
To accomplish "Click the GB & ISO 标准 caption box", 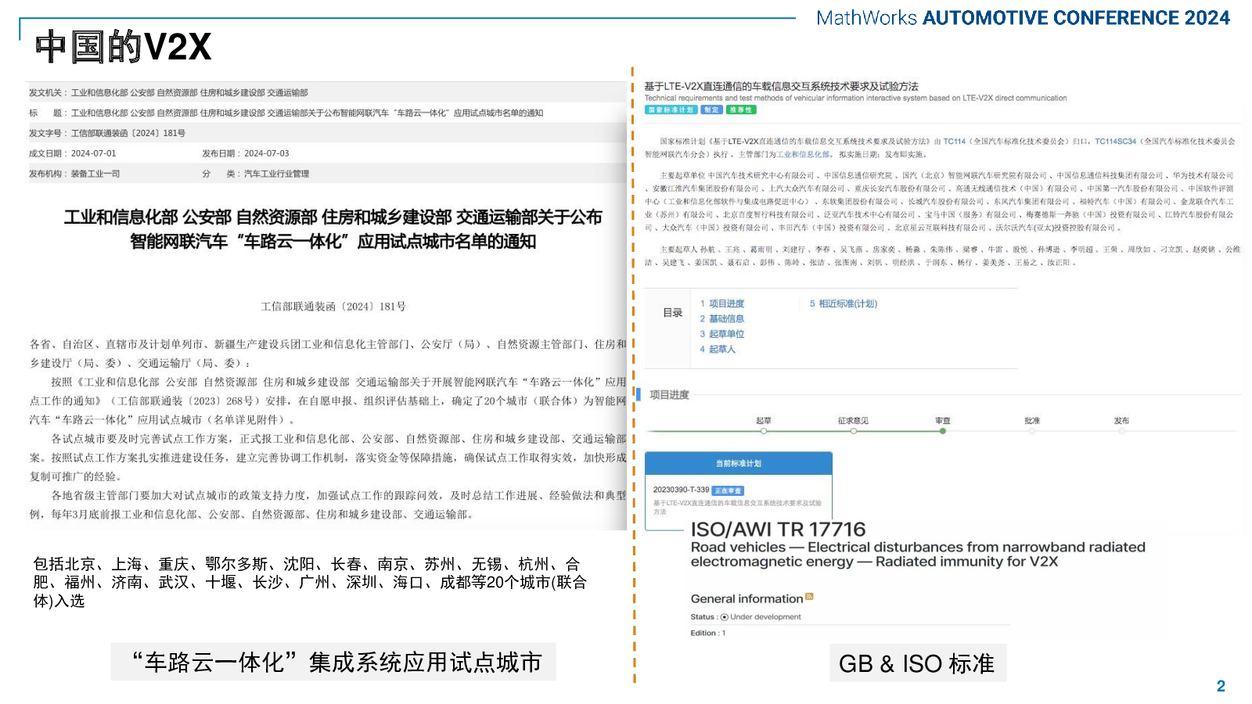I will point(917,663).
